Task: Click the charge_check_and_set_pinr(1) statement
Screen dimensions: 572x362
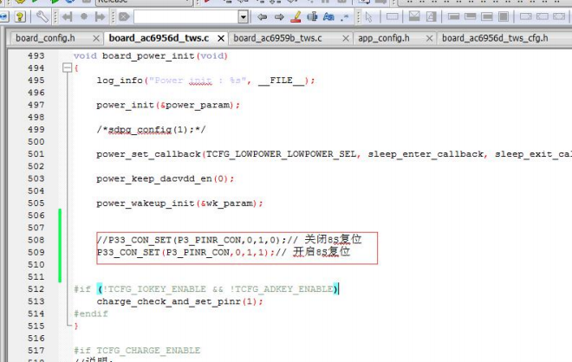Action: 179,301
